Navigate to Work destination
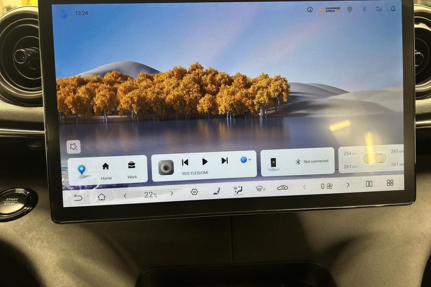The height and width of the screenshot is (287, 431). [x=132, y=170]
